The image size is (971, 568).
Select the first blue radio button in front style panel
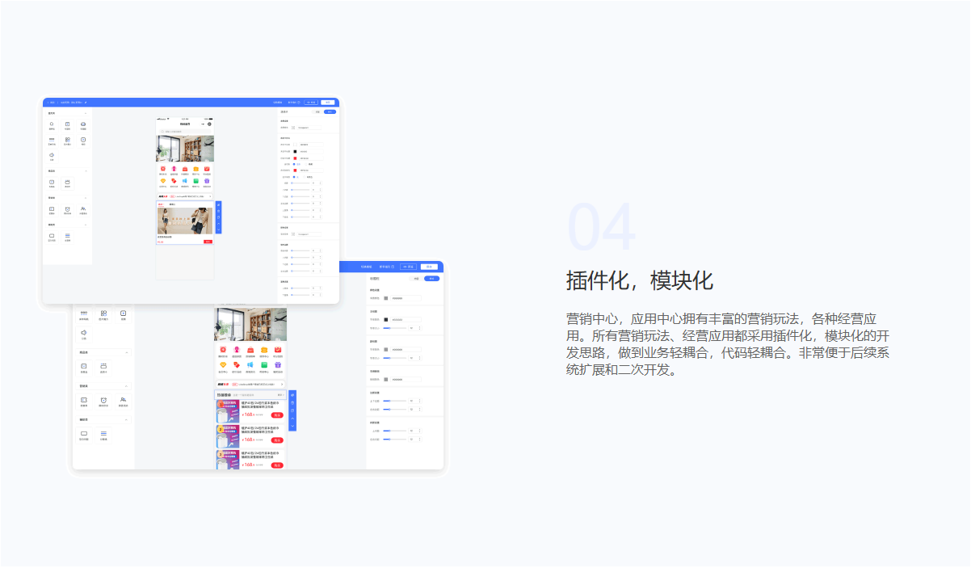(x=294, y=164)
